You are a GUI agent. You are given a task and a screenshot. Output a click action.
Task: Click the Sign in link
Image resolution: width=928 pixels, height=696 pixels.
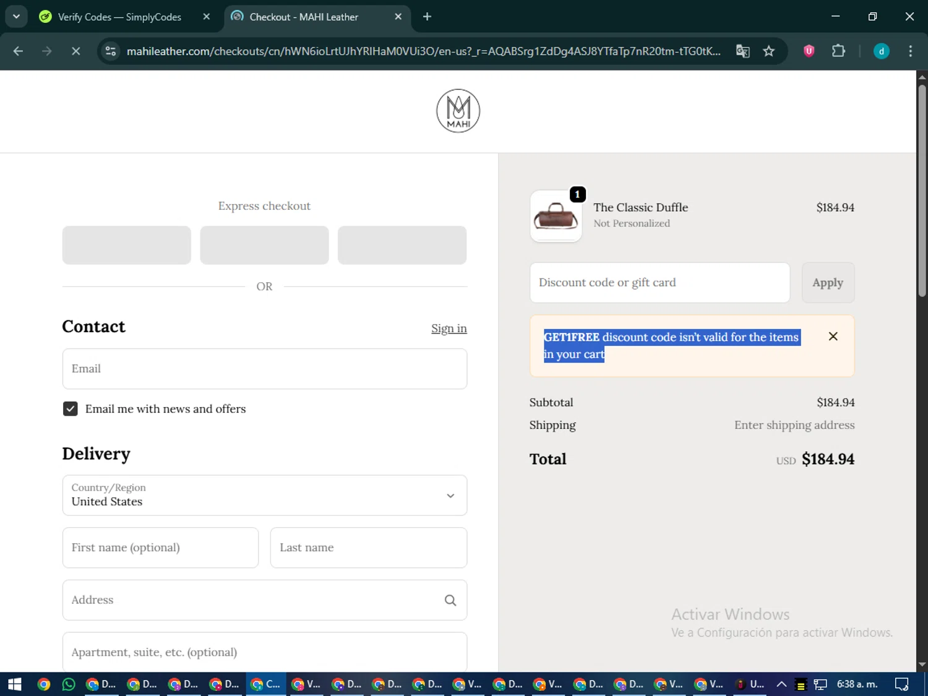[449, 329]
